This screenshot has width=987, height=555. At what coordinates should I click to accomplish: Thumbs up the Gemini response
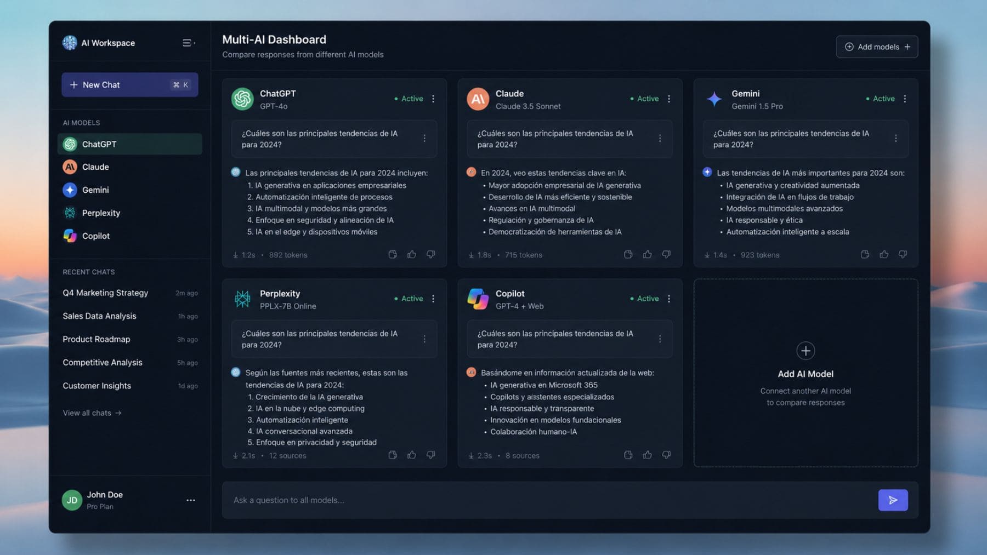click(884, 254)
